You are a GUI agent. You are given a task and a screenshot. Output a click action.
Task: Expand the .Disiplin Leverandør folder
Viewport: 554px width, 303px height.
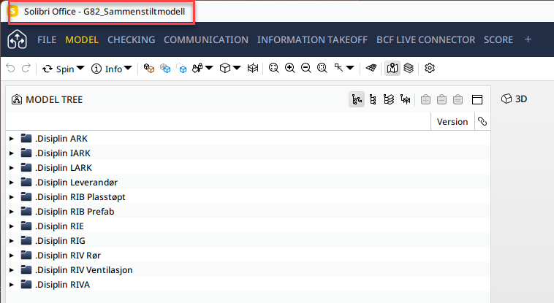pyautogui.click(x=11, y=183)
